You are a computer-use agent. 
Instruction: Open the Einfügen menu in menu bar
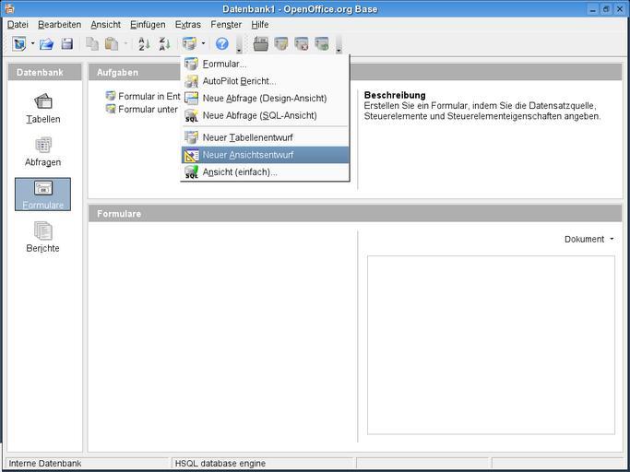(x=148, y=24)
